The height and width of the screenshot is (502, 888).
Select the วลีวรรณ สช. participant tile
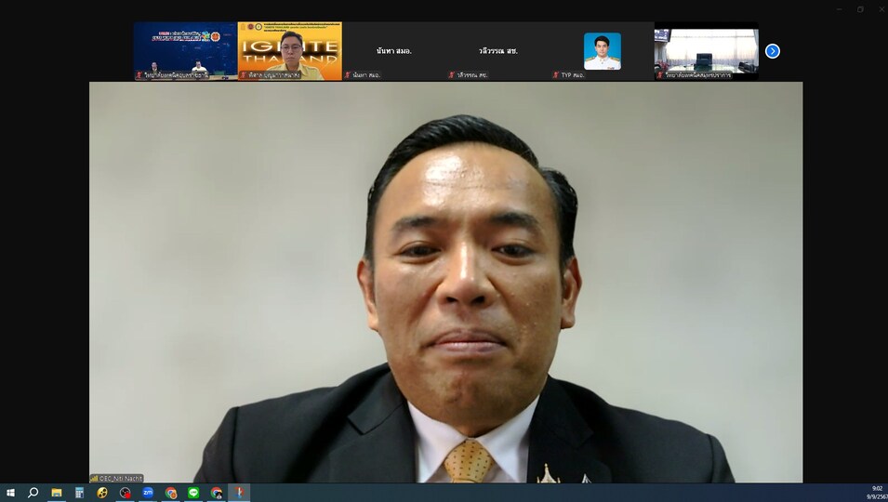point(498,51)
